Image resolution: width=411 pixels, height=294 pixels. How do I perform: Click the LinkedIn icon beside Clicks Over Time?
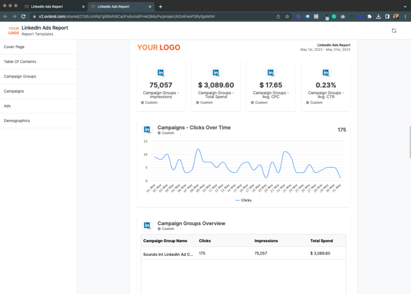click(x=147, y=130)
